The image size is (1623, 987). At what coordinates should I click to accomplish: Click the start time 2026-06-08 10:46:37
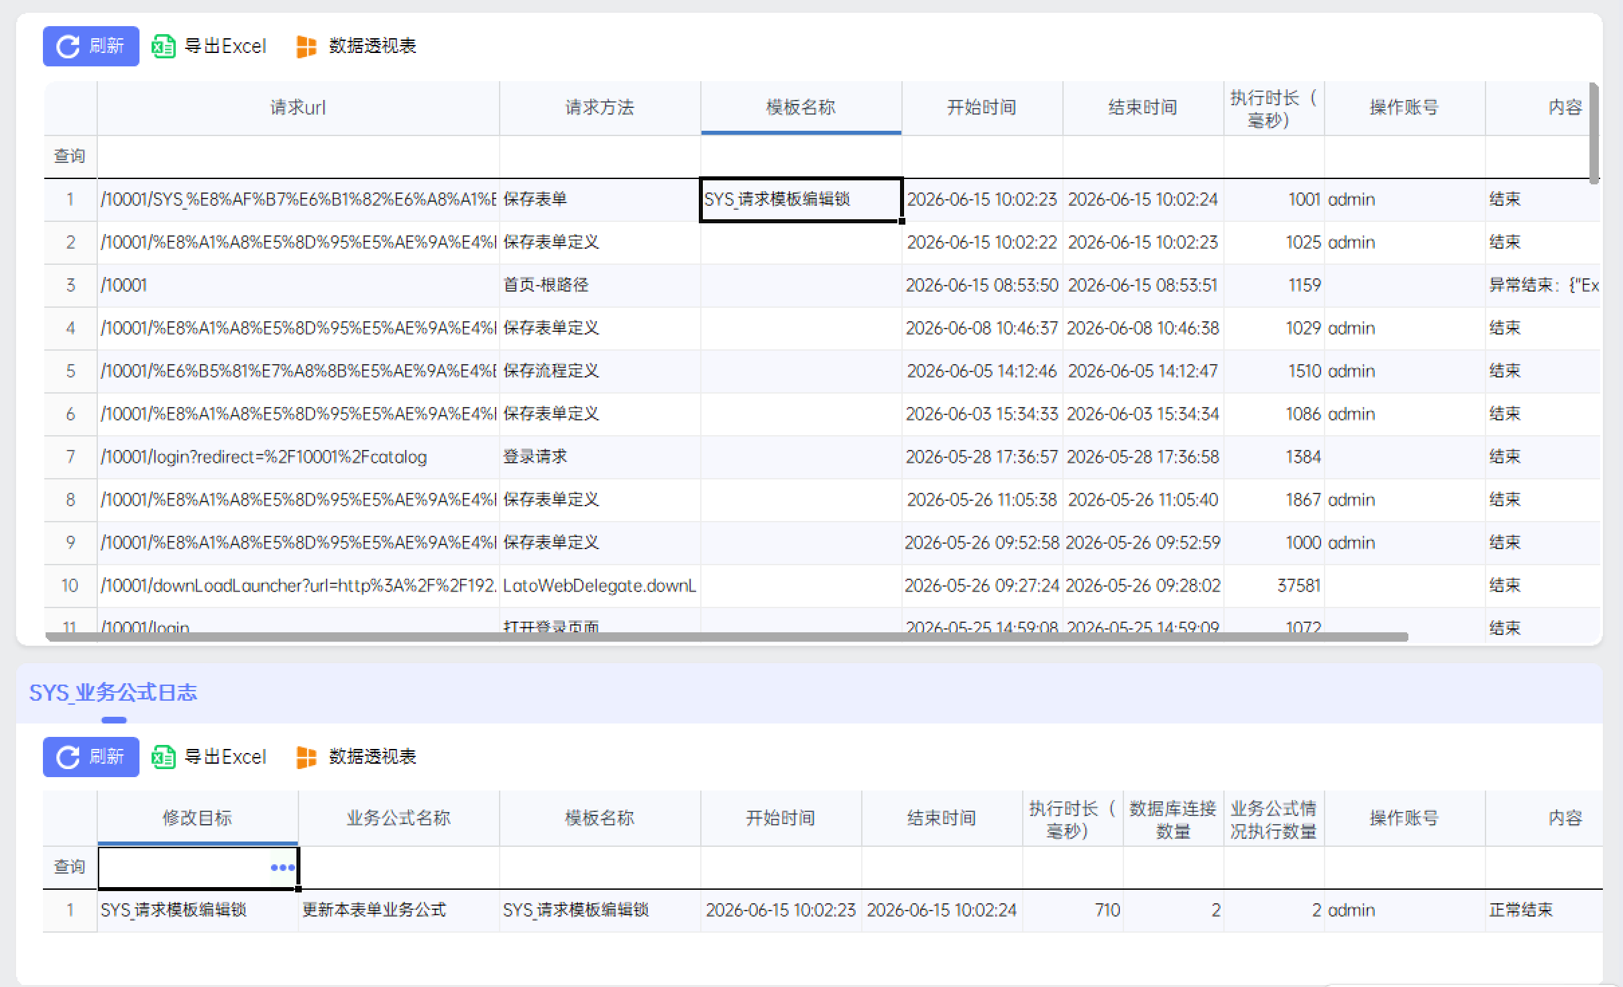pyautogui.click(x=982, y=329)
